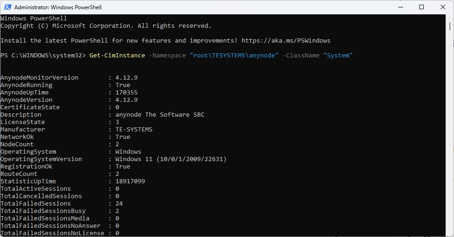This screenshot has height=237, width=454.
Task: Click the AnynodeMonitorVersion property name
Action: tap(39, 77)
